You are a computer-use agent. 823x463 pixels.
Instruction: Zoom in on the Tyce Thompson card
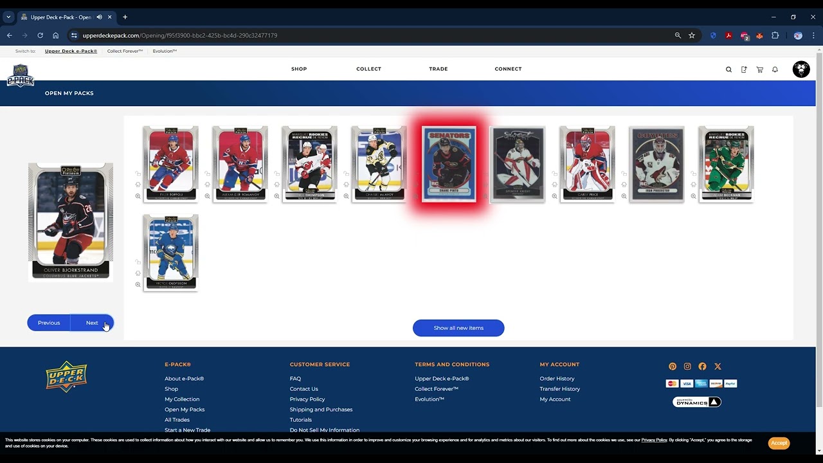click(276, 196)
